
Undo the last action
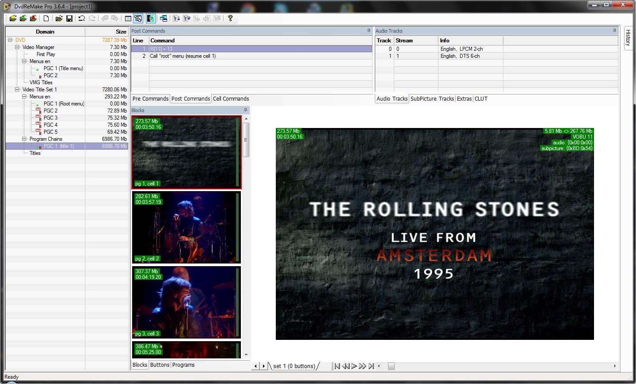82,18
